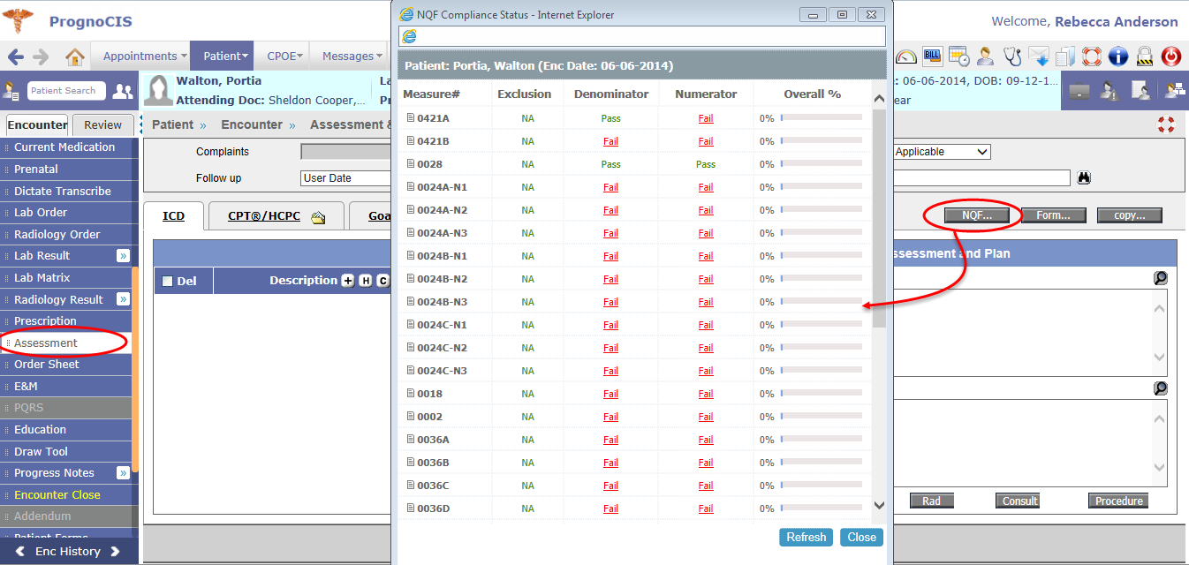Click the patient alert warning icon

(1109, 91)
